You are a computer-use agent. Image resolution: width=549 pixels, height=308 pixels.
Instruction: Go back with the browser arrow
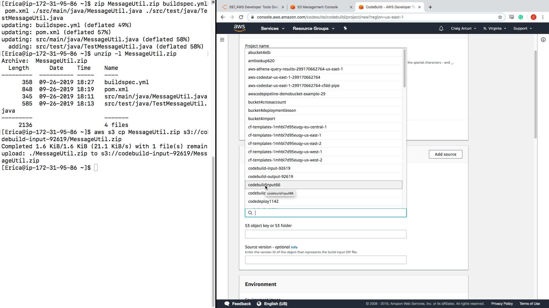[x=223, y=17]
